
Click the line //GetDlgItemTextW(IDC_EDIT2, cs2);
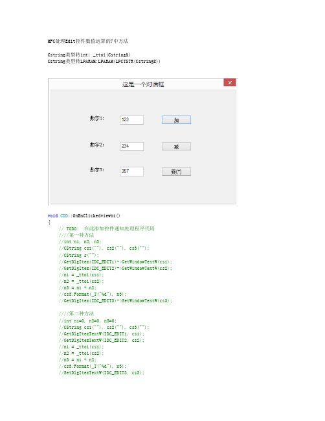[102, 340]
